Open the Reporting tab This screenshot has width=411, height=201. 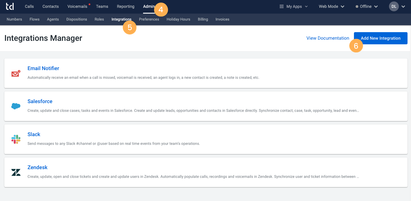(126, 6)
